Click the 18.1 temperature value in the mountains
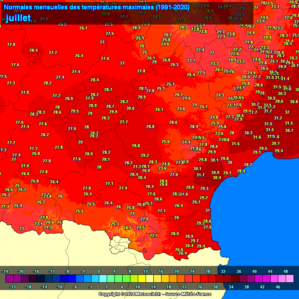Viewport: 299px width, 299px height. [x=127, y=228]
